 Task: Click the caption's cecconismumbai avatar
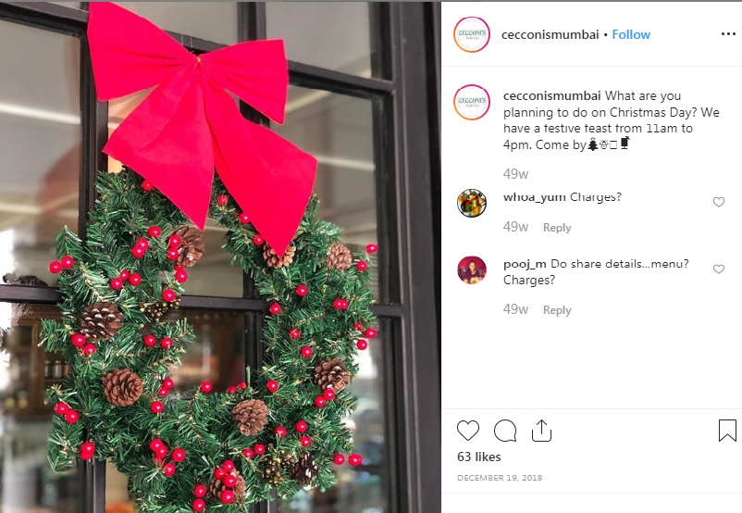click(x=472, y=102)
